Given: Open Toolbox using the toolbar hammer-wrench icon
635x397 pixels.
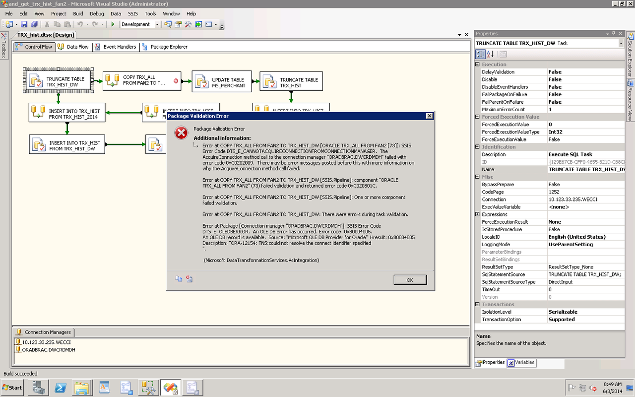Looking at the screenshot, I should [188, 24].
